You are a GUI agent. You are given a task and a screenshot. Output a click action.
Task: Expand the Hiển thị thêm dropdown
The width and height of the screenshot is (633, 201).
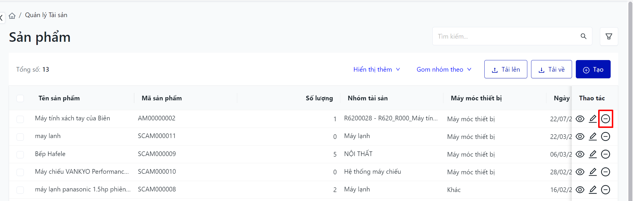tap(377, 69)
